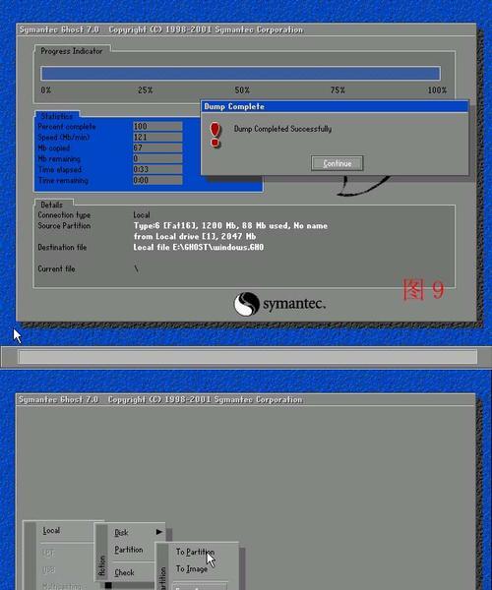Click the gray horizontal bar between screenshots

click(248, 357)
